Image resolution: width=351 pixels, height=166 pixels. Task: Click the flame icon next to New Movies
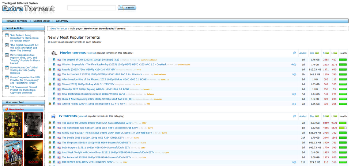tap(7, 109)
